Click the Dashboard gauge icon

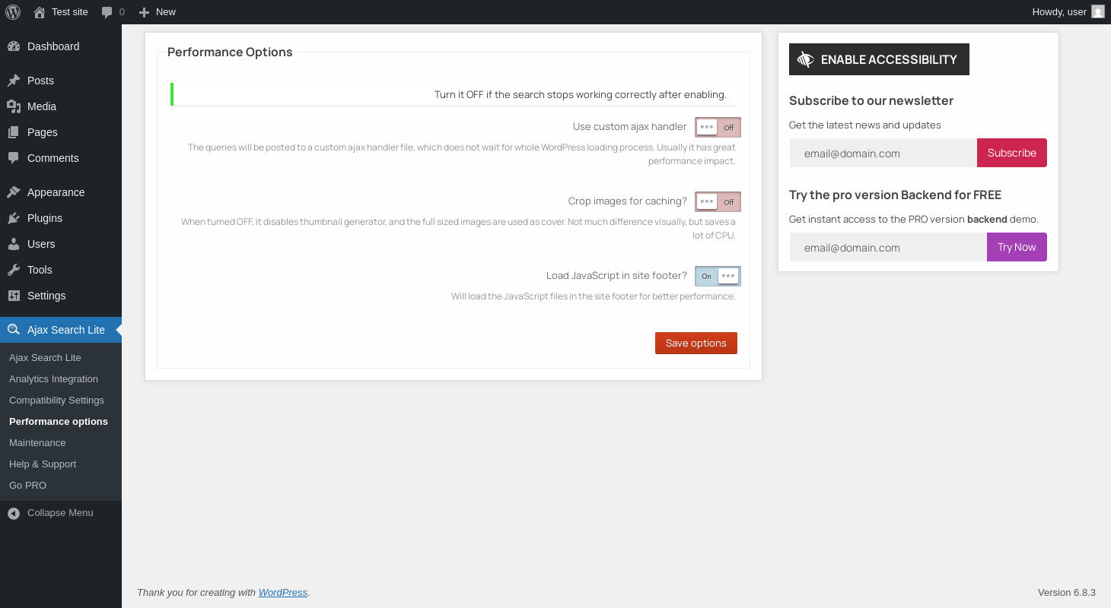[14, 46]
